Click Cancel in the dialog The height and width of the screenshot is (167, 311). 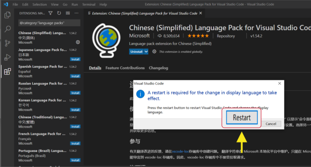point(271,124)
